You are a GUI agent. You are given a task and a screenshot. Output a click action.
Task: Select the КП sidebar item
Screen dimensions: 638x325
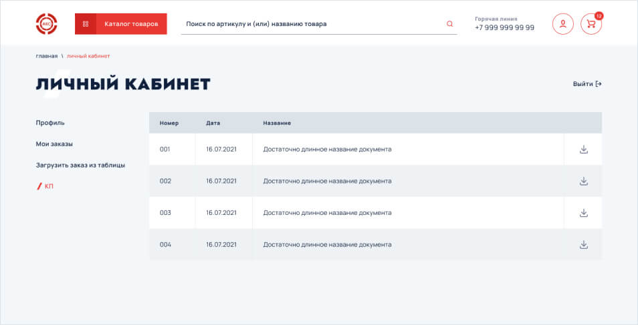click(49, 186)
